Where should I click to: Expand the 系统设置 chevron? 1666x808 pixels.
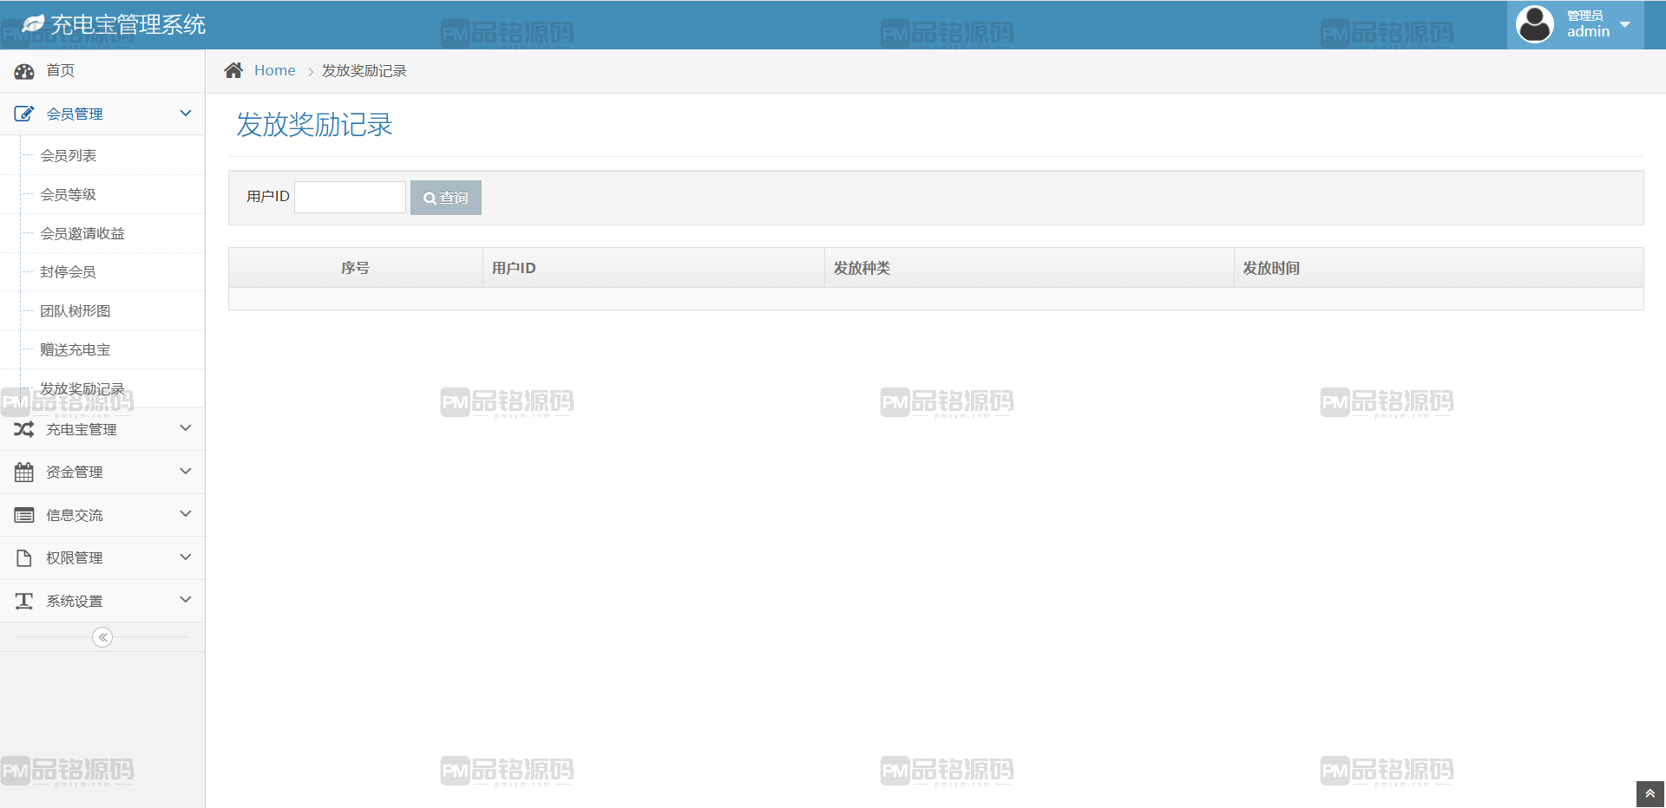coord(186,600)
